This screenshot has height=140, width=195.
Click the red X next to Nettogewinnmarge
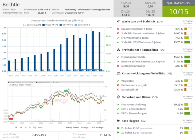coord(118,66)
